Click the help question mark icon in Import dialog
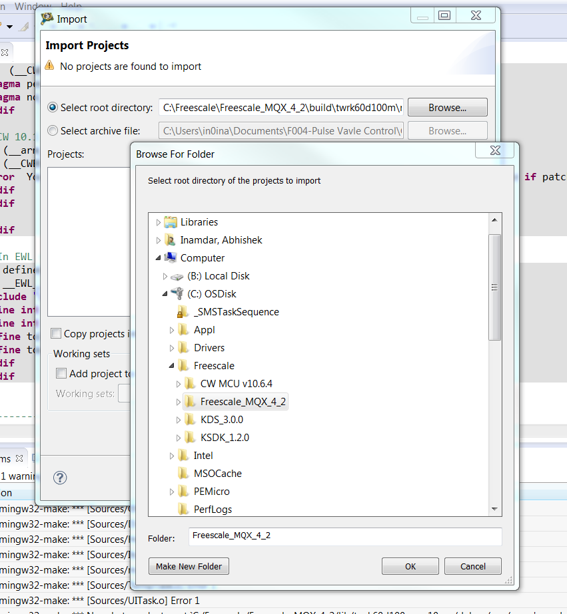This screenshot has height=614, width=567. tap(60, 478)
